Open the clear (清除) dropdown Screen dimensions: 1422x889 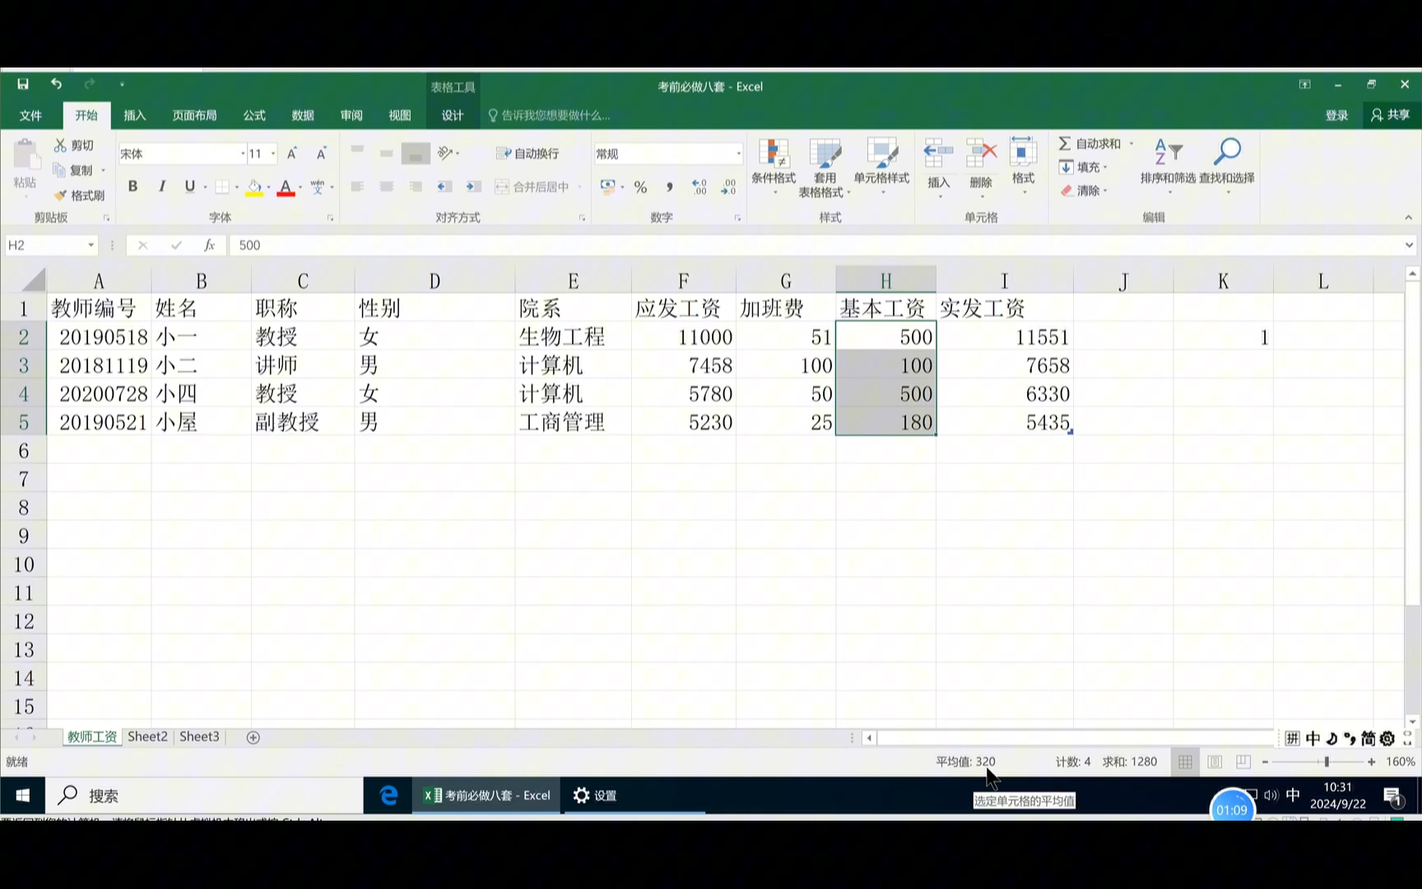coord(1084,191)
